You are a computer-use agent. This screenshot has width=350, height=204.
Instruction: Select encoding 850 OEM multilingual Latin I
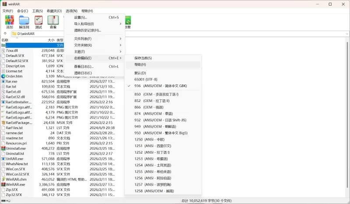(163, 94)
